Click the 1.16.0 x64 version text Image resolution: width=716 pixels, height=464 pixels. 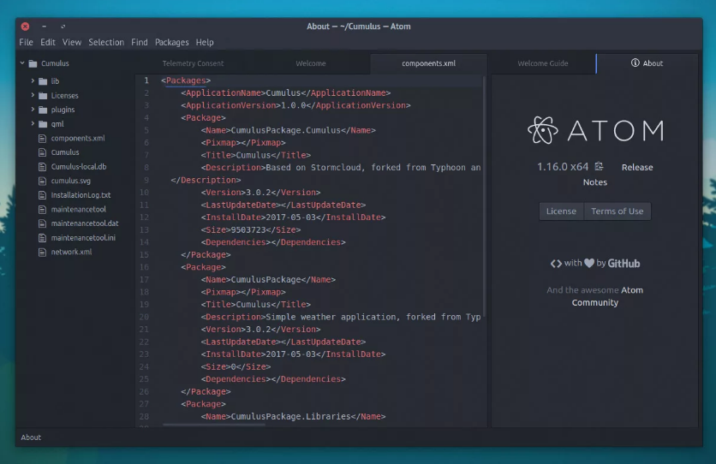[x=563, y=167]
